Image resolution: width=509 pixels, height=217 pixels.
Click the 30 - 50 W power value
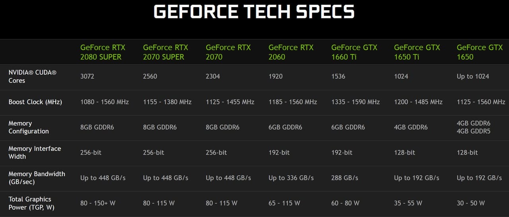coord(471,203)
